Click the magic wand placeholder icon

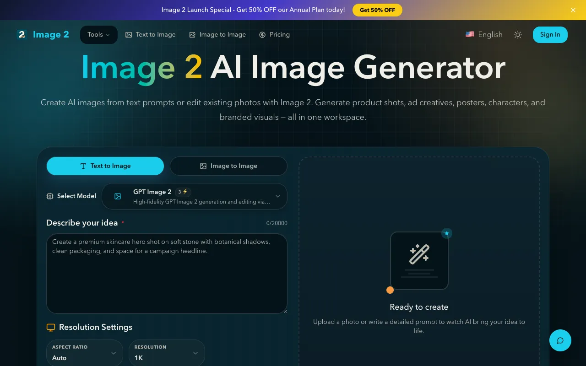click(x=419, y=254)
